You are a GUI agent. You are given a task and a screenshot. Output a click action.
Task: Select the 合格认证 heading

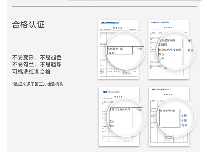[x=28, y=25]
